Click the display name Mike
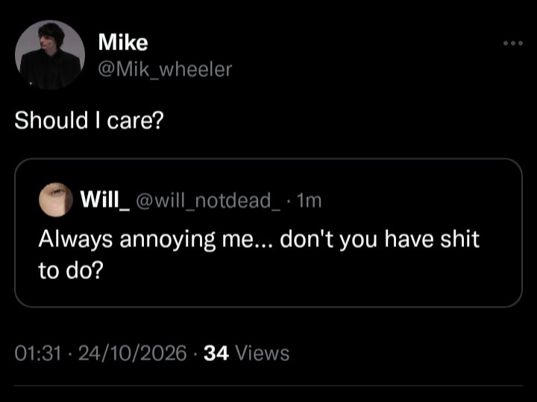This screenshot has width=537, height=402. [x=123, y=42]
